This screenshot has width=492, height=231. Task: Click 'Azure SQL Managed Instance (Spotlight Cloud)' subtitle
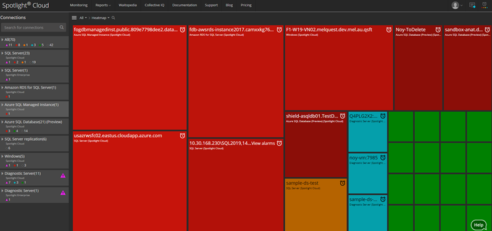click(102, 35)
